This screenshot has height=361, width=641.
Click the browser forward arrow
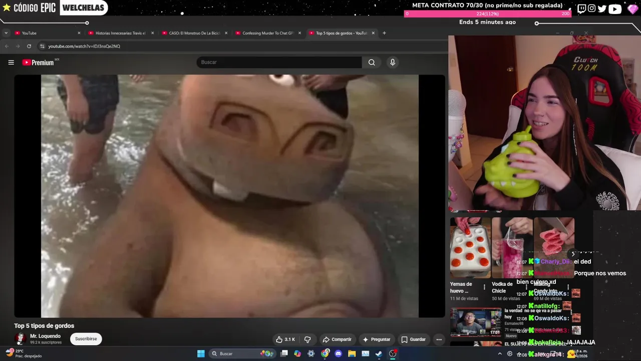(x=18, y=46)
